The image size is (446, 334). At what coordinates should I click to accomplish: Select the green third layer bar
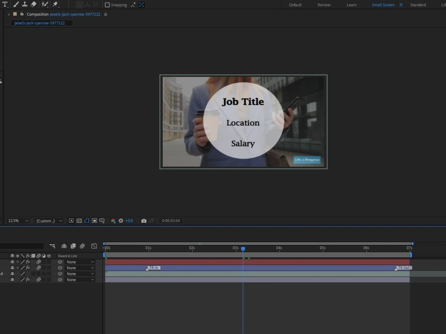[x=257, y=274]
